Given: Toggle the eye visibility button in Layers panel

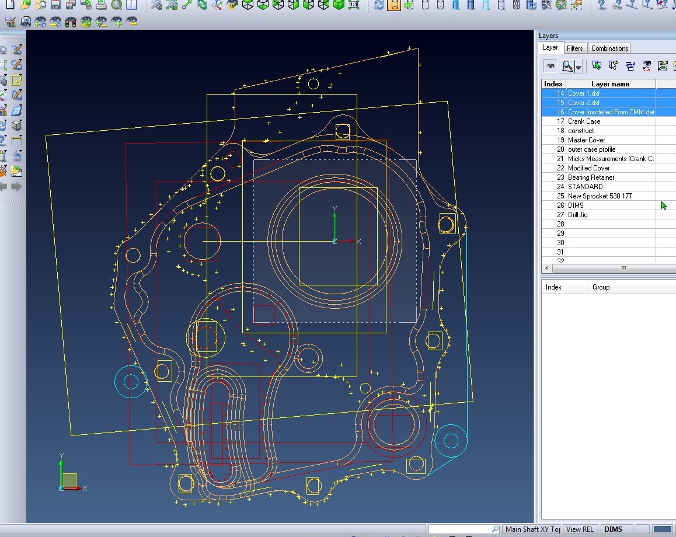Looking at the screenshot, I should point(550,66).
